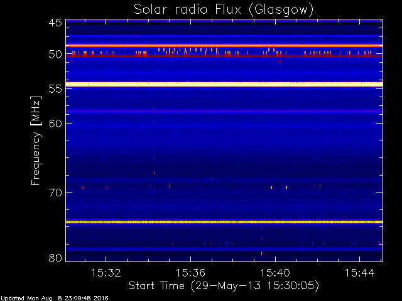This screenshot has height=301, width=402.
Task: Click the "15:44" time tick label
Action: pyautogui.click(x=360, y=273)
